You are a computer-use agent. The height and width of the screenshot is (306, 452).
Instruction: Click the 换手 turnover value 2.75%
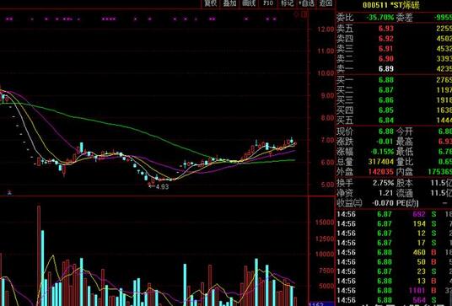point(383,183)
